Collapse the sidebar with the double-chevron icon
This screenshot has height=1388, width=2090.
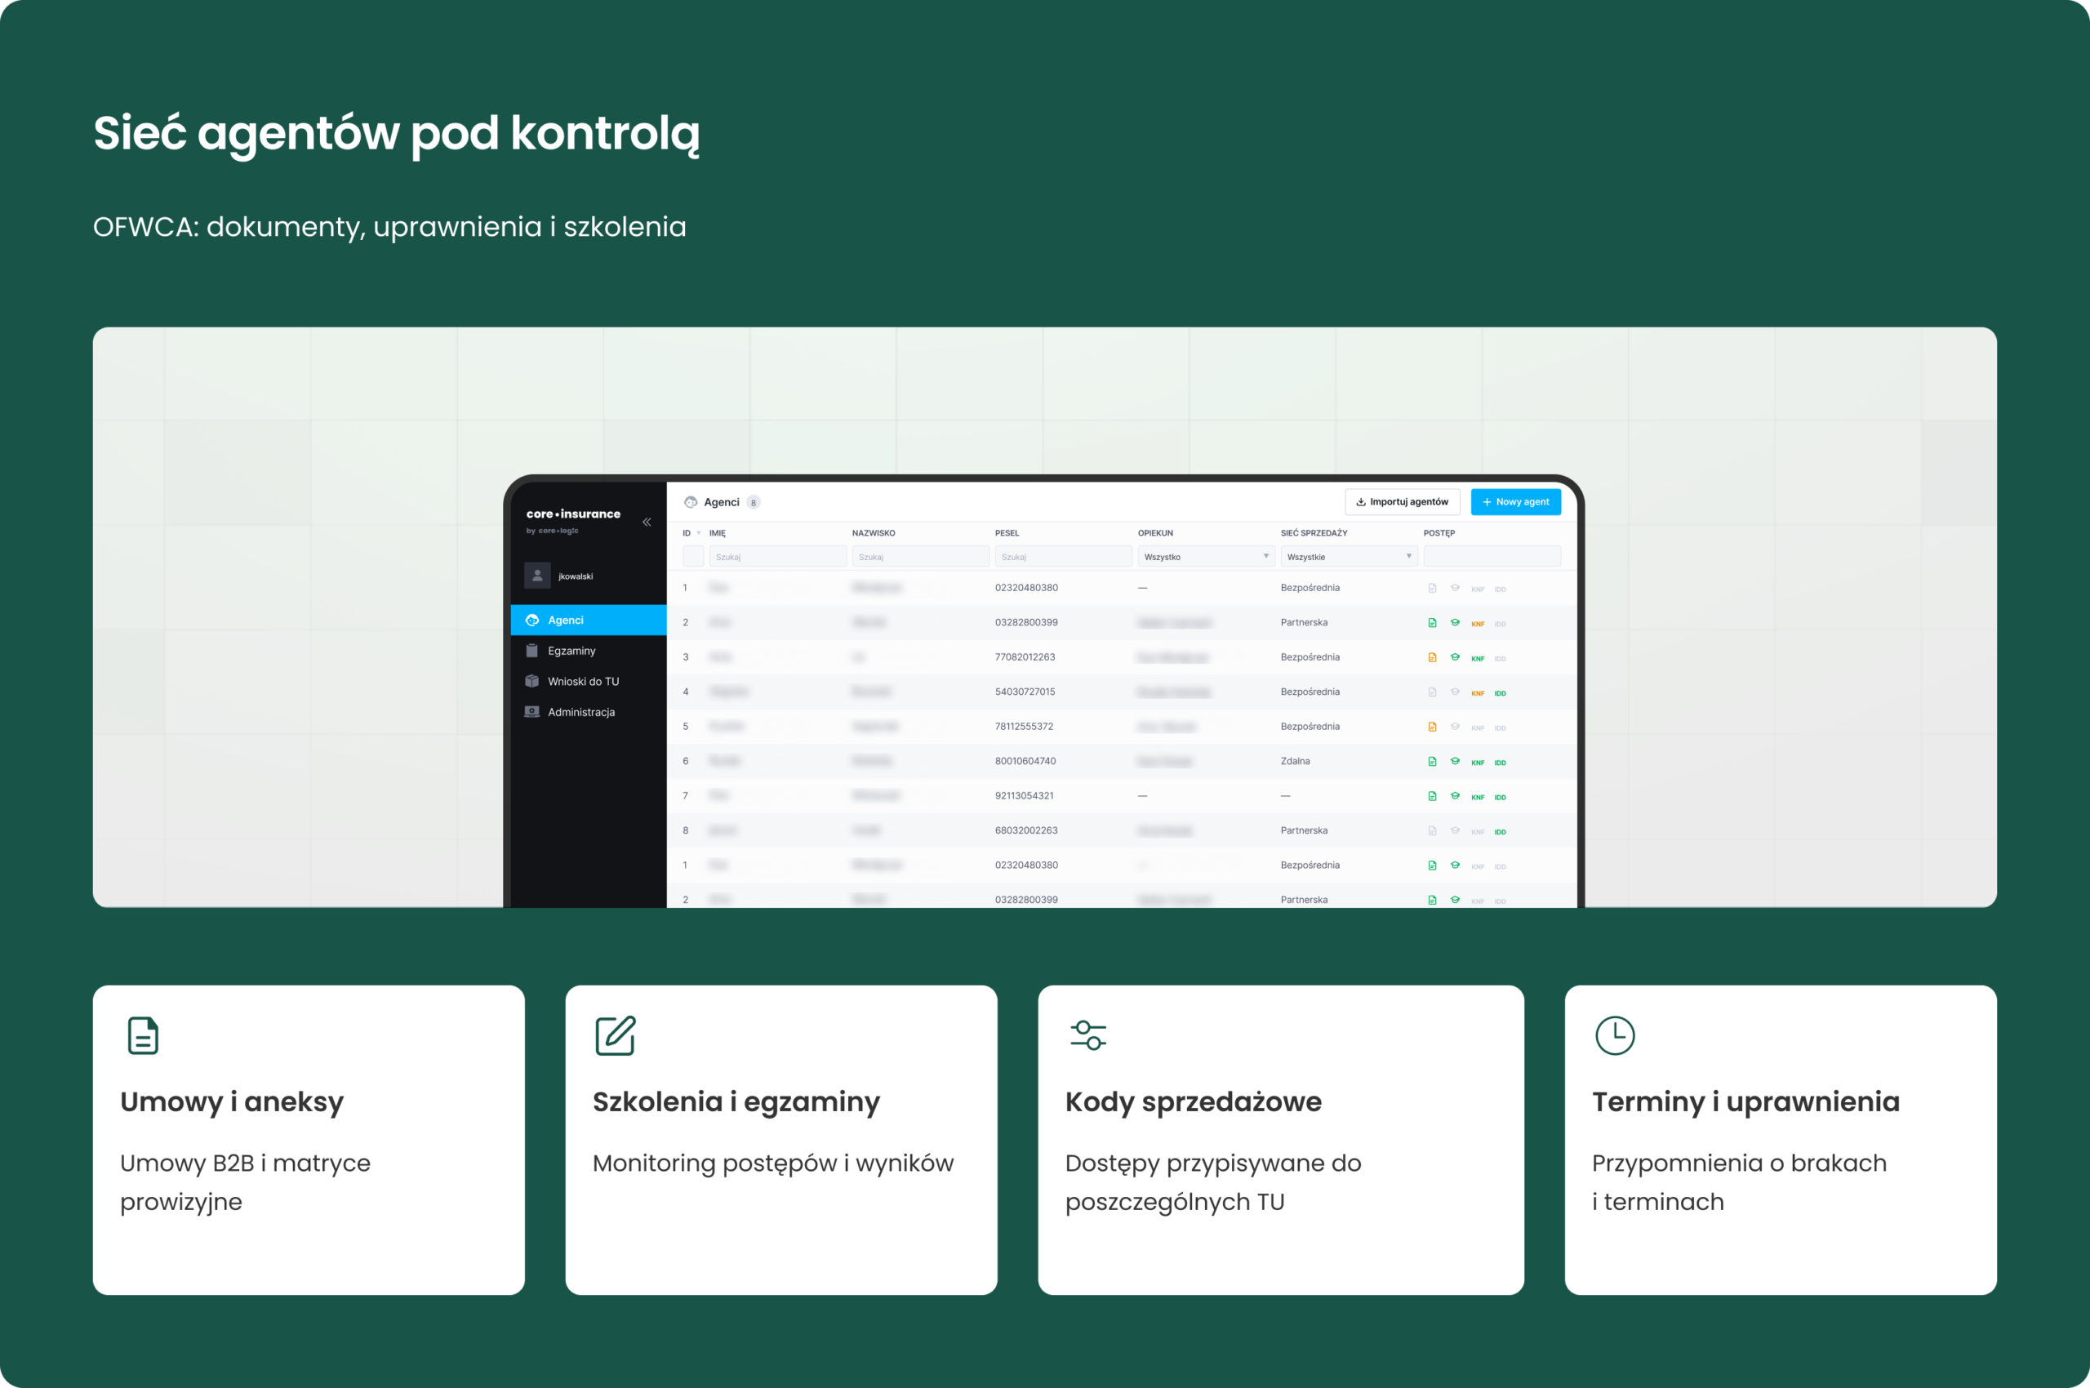(647, 523)
